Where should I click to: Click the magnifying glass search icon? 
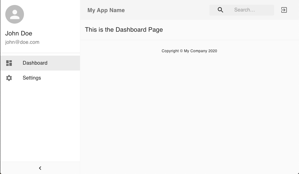point(220,10)
